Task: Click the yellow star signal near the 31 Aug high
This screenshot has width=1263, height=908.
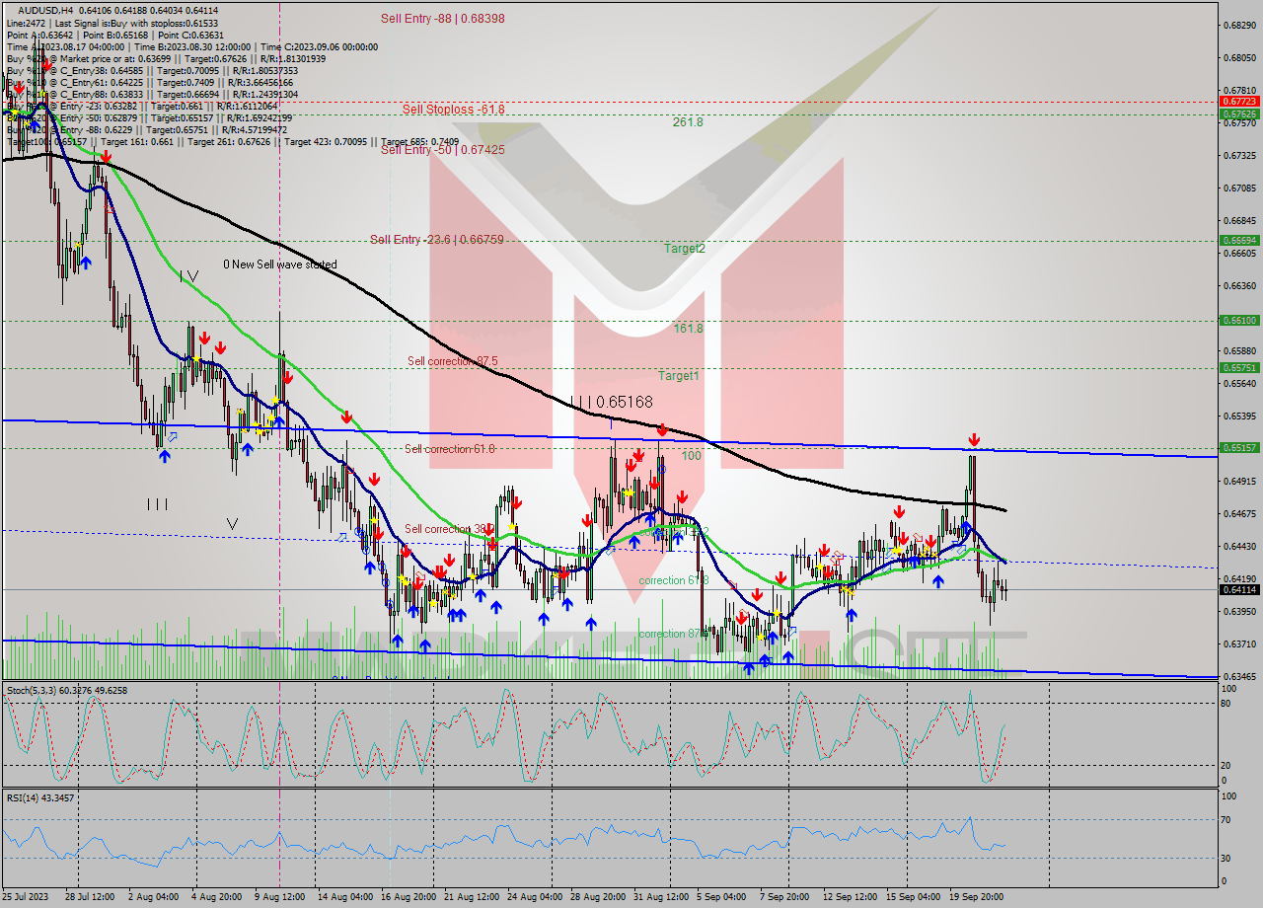Action: (x=629, y=492)
